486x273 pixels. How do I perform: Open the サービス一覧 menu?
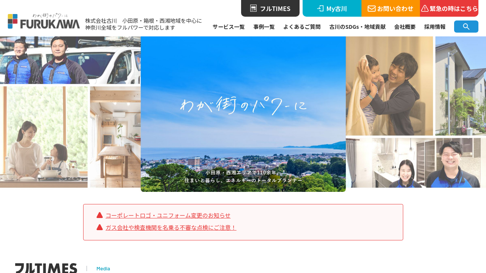[x=229, y=27]
